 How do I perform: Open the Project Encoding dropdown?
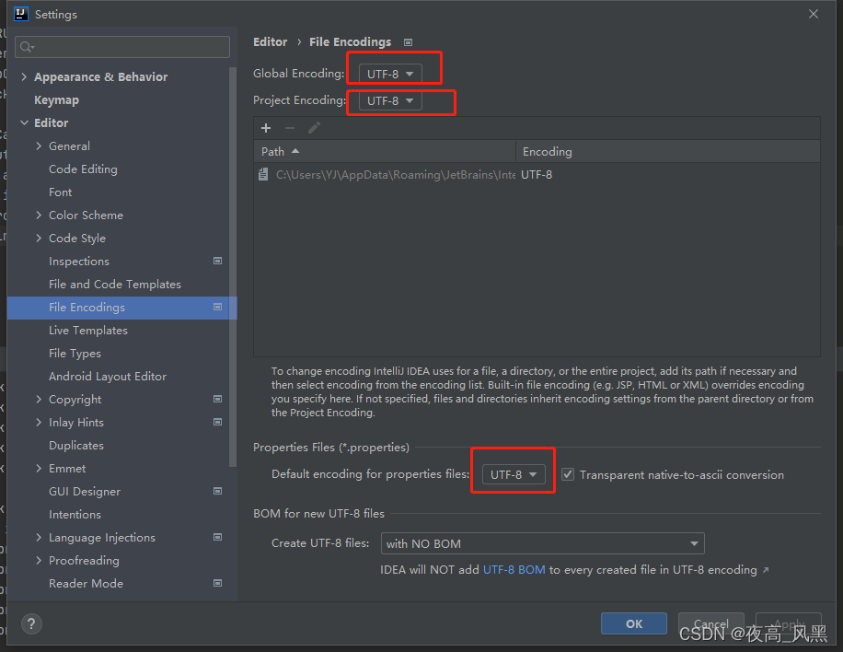pos(390,100)
